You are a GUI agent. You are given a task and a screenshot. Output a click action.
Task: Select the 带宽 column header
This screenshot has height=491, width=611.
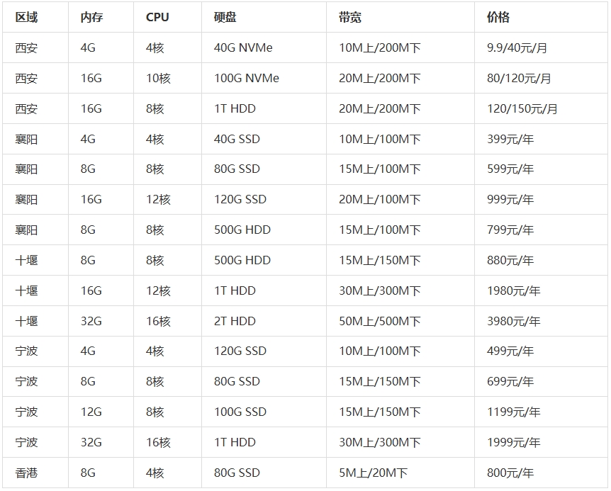tap(349, 17)
